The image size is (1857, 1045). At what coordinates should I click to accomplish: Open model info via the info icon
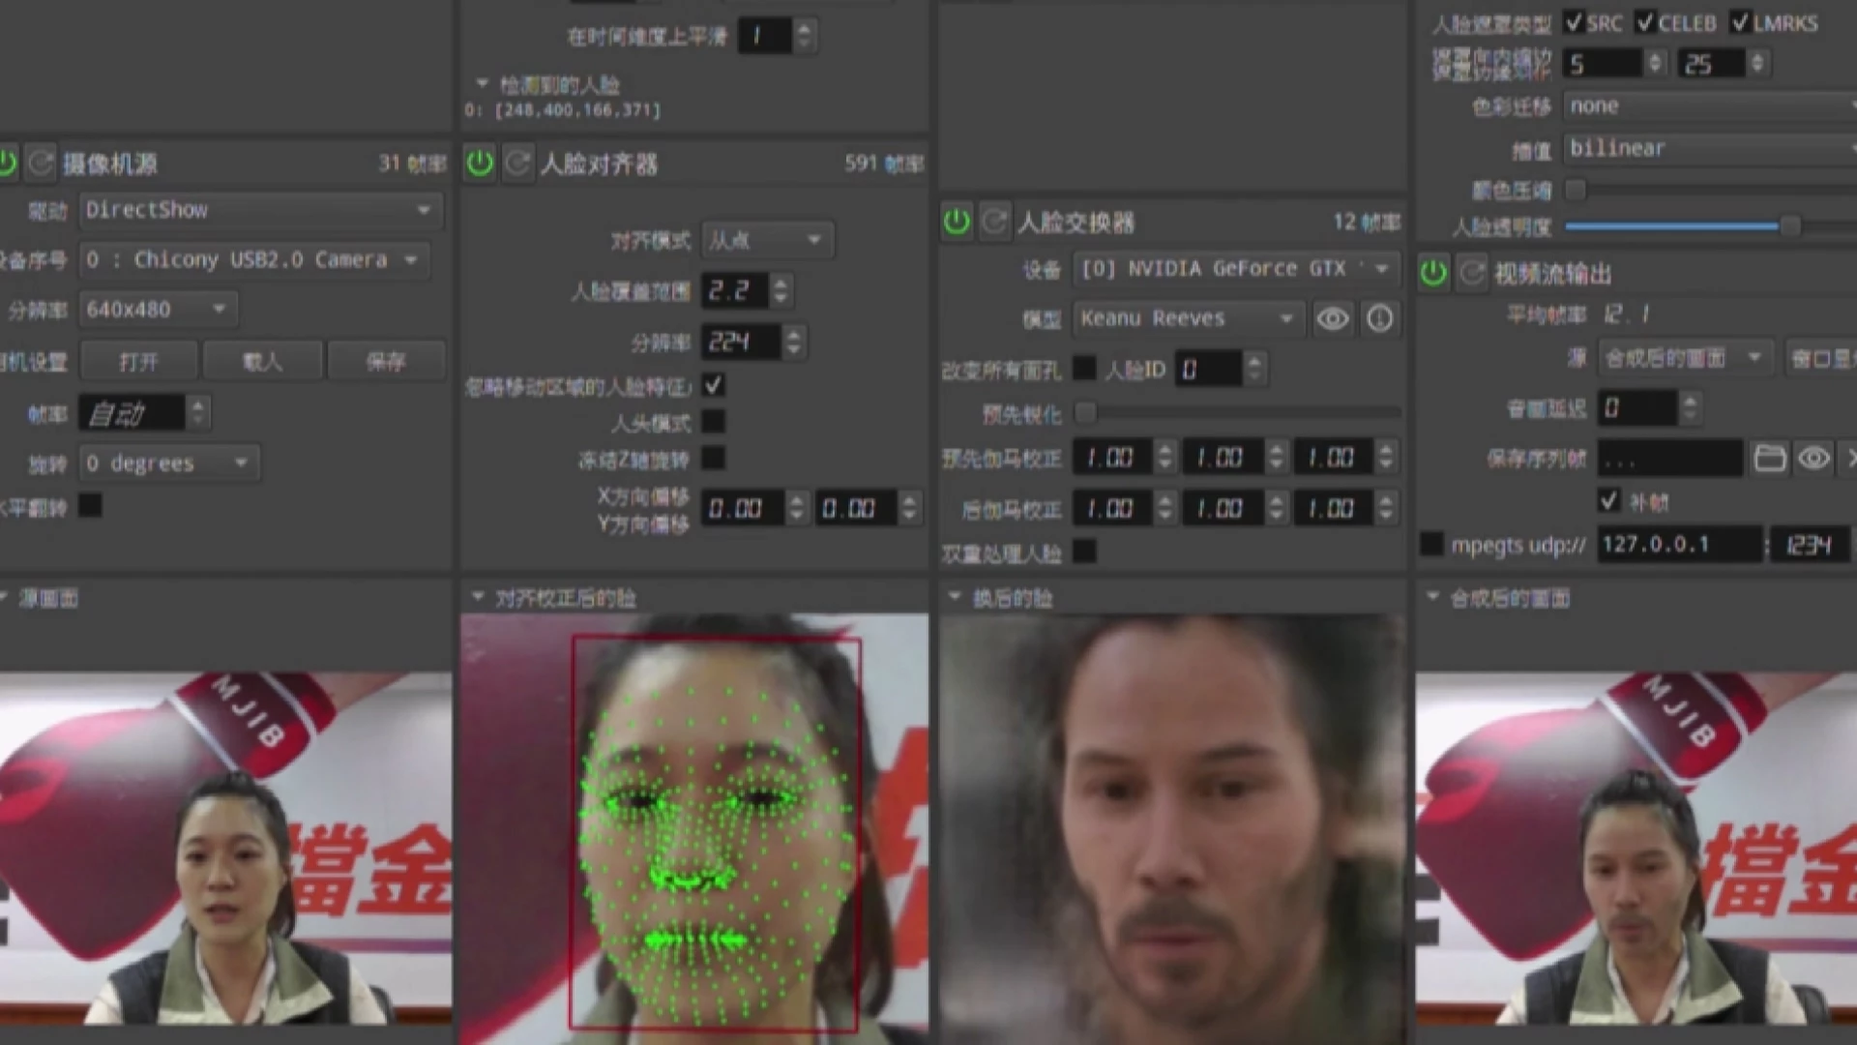1380,318
